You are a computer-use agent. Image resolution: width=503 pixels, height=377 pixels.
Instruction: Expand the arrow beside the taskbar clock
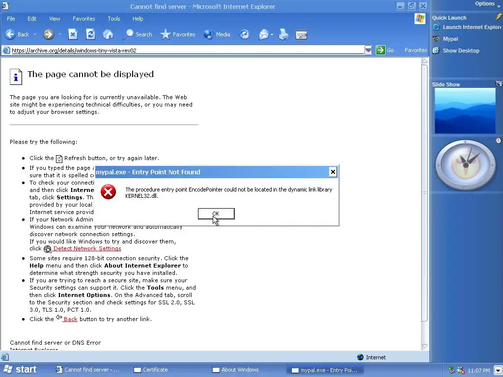[498, 371]
